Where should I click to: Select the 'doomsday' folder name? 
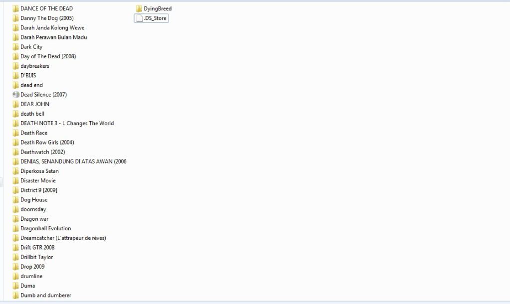click(33, 209)
